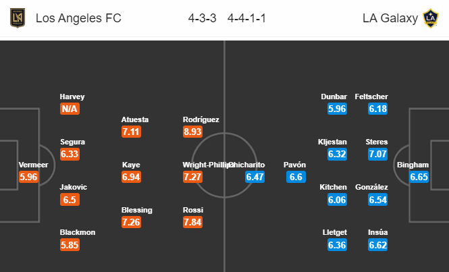This screenshot has width=449, height=272.
Task: Open the Kljestan player name
Action: point(332,142)
